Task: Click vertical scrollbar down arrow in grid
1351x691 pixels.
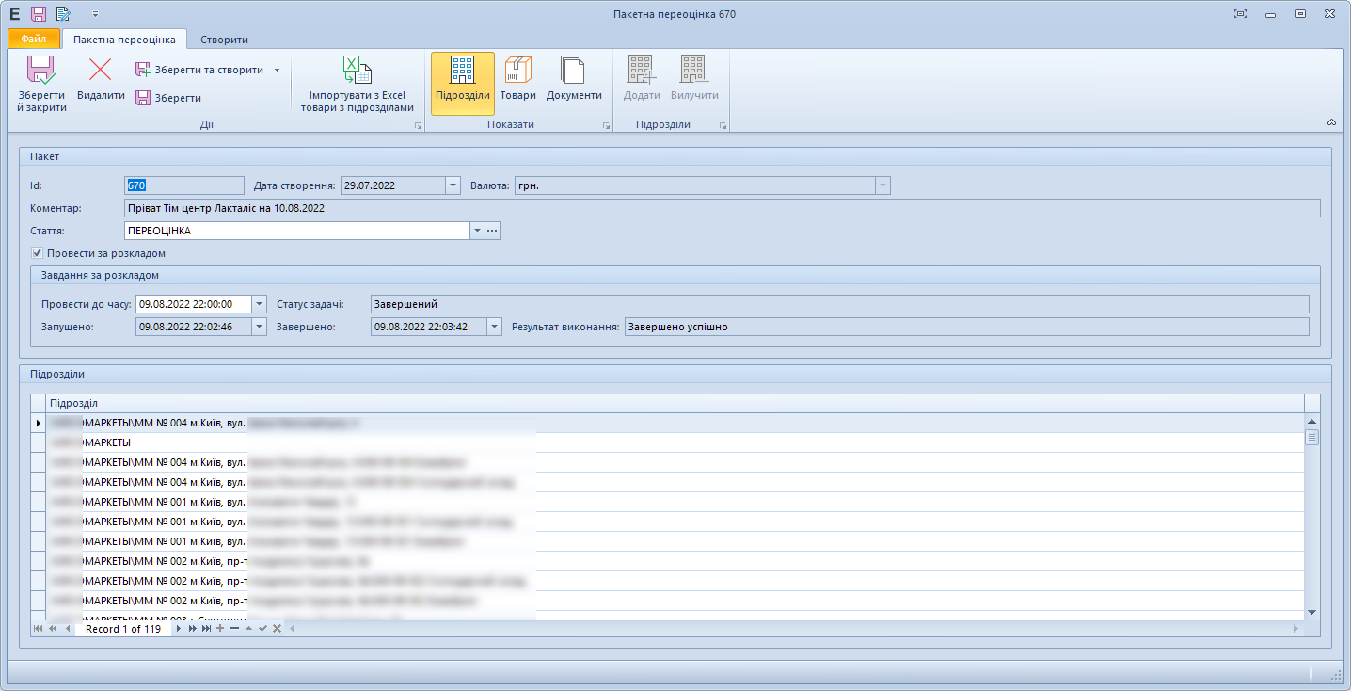Action: point(1311,612)
